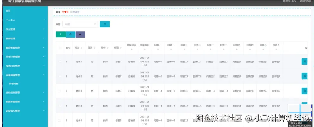Click the teal middle toolbar button above the table
The width and height of the screenshot is (314, 127).
[x=71, y=34]
